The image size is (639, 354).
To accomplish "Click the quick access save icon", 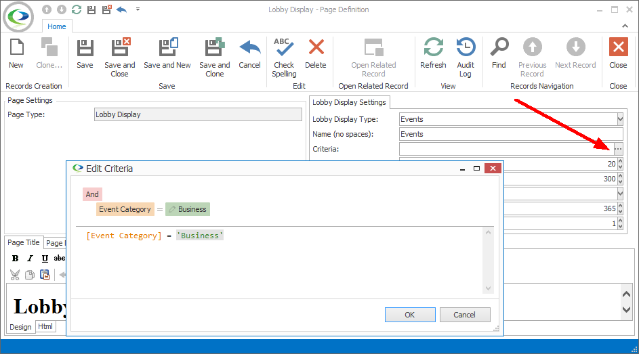I will tap(91, 9).
